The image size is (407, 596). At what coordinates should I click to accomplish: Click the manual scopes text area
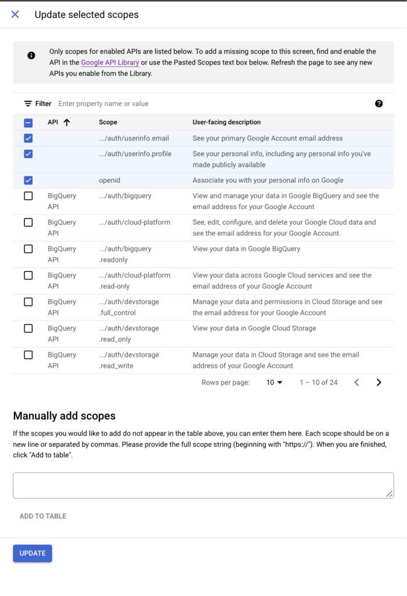pos(203,485)
